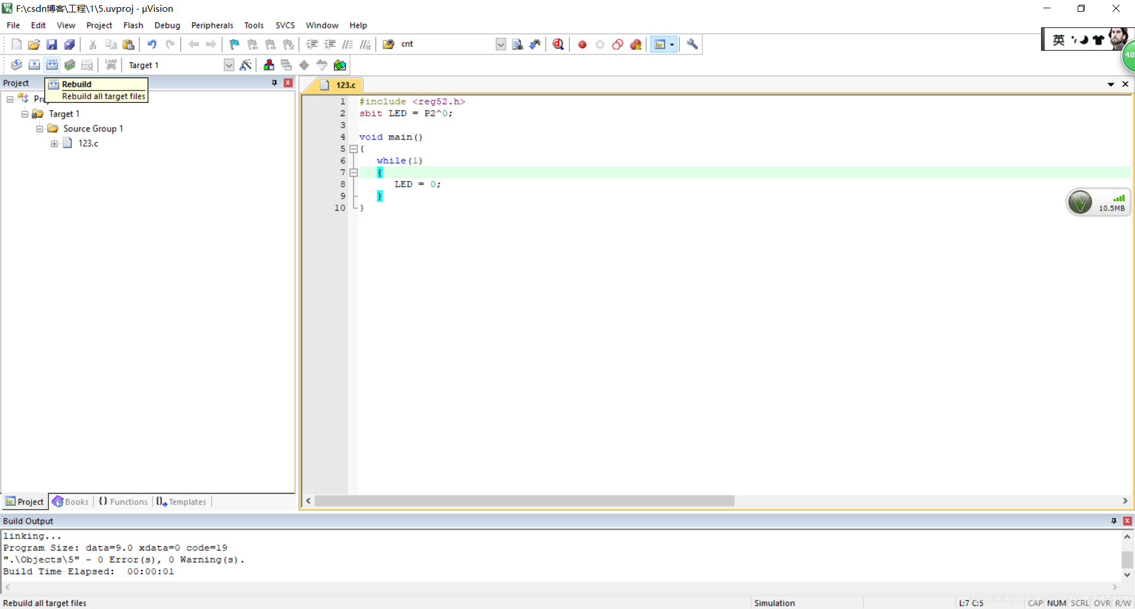The height and width of the screenshot is (609, 1135).
Task: Open the Debug menu
Action: 167,25
